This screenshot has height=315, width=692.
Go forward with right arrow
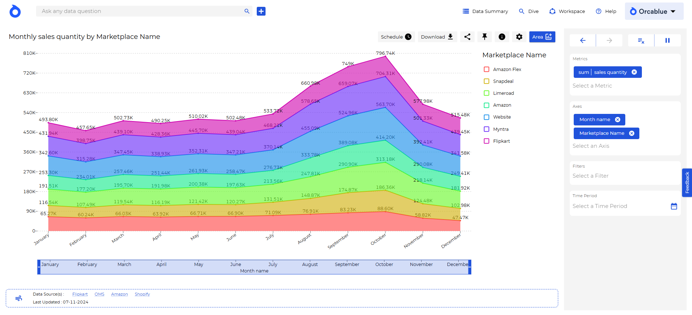click(x=609, y=40)
